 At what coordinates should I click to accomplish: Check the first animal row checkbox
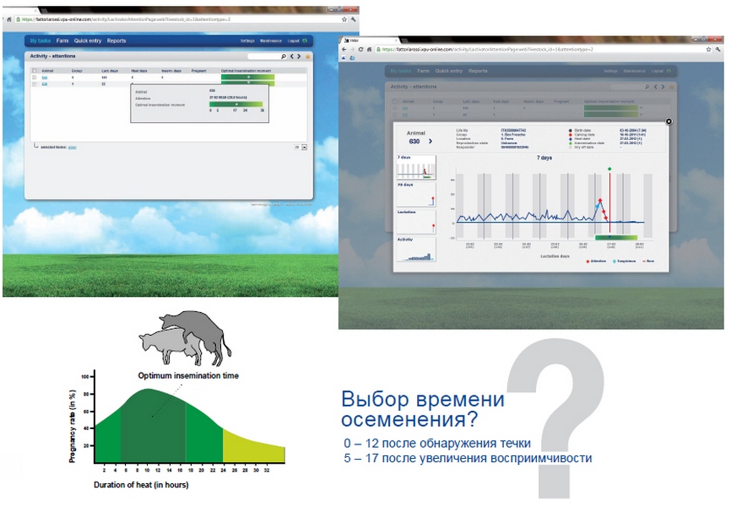(35, 78)
